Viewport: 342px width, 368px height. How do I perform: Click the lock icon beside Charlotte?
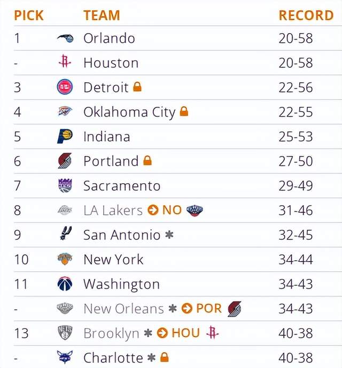(165, 357)
